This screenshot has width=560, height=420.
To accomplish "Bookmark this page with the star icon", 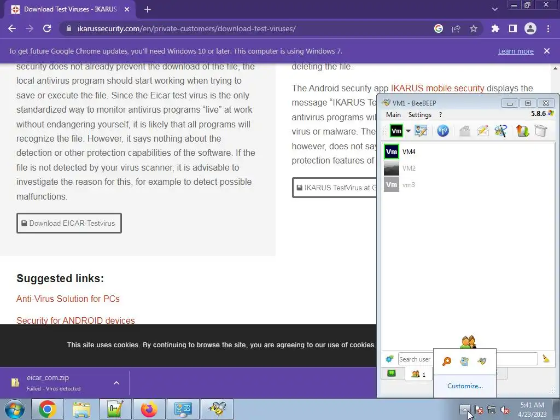I will [x=474, y=28].
